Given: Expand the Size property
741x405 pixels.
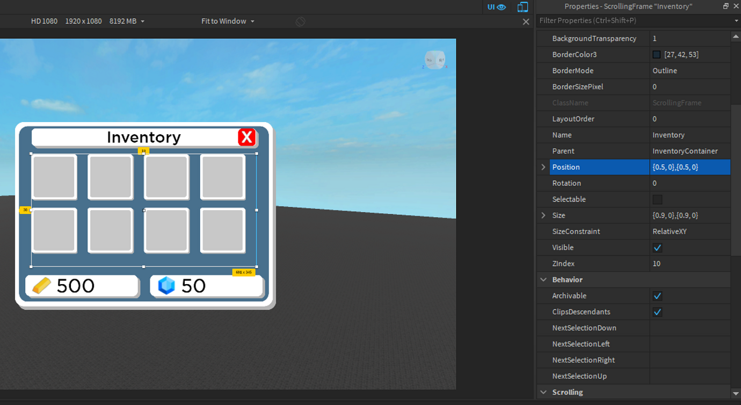Looking at the screenshot, I should tap(543, 215).
